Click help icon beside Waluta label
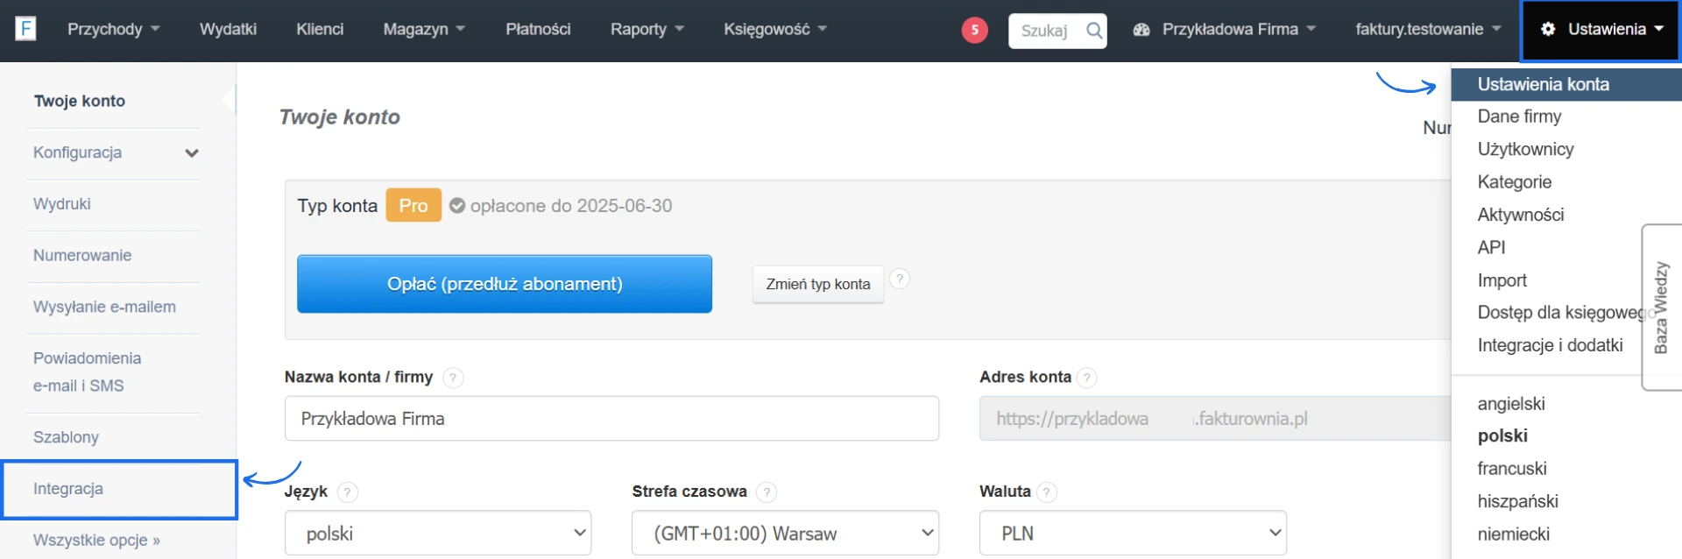Viewport: 1682px width, 559px height. point(1046,492)
